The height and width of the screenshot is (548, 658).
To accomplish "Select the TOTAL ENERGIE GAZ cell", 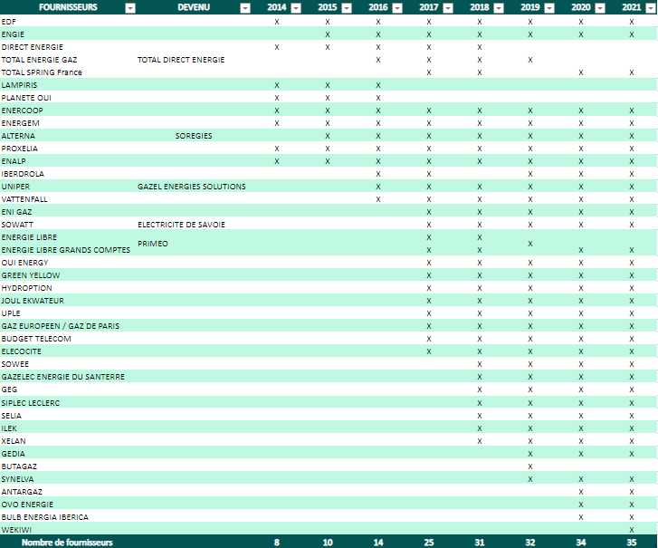I will pos(68,60).
